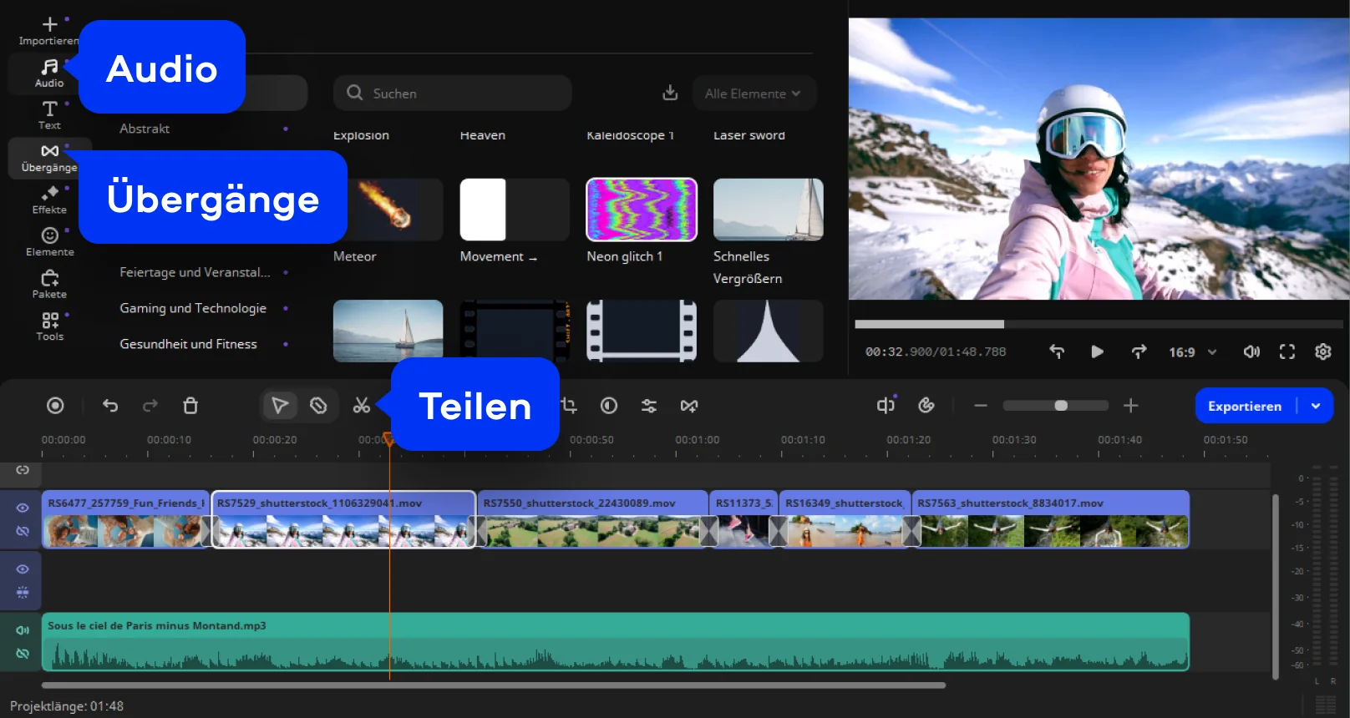The height and width of the screenshot is (718, 1350).
Task: Open the Text tab in sidebar
Action: pos(49,114)
